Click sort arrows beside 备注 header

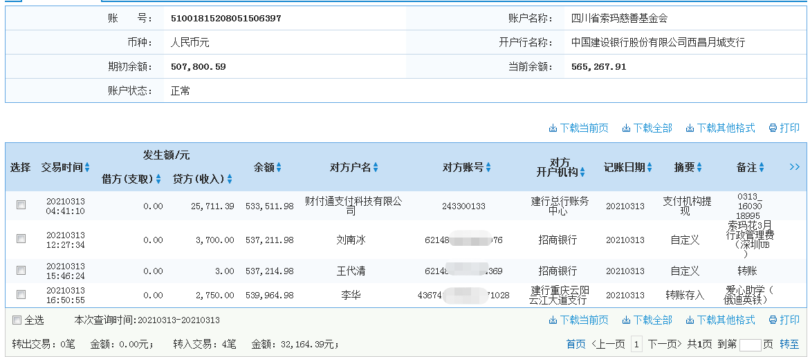[762, 168]
